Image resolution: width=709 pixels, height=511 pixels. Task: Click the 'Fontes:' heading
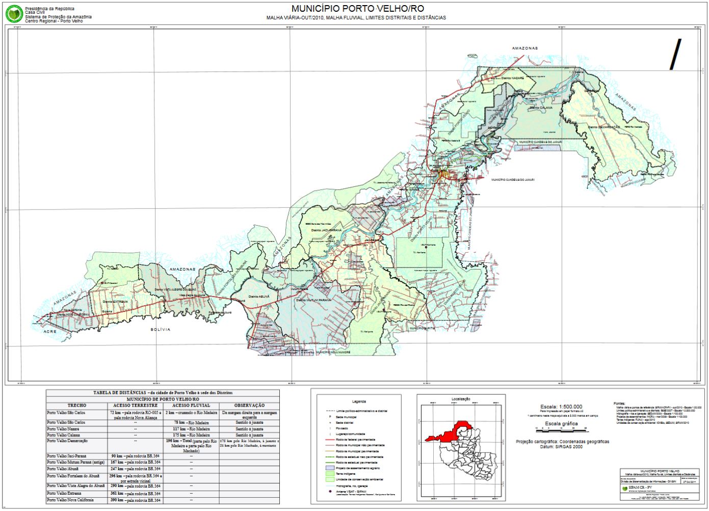(x=619, y=404)
